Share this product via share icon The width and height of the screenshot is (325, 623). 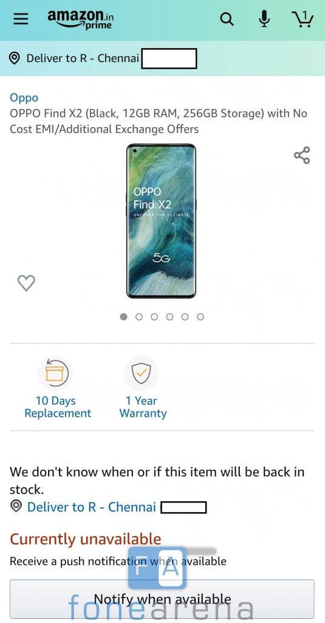coord(302,155)
